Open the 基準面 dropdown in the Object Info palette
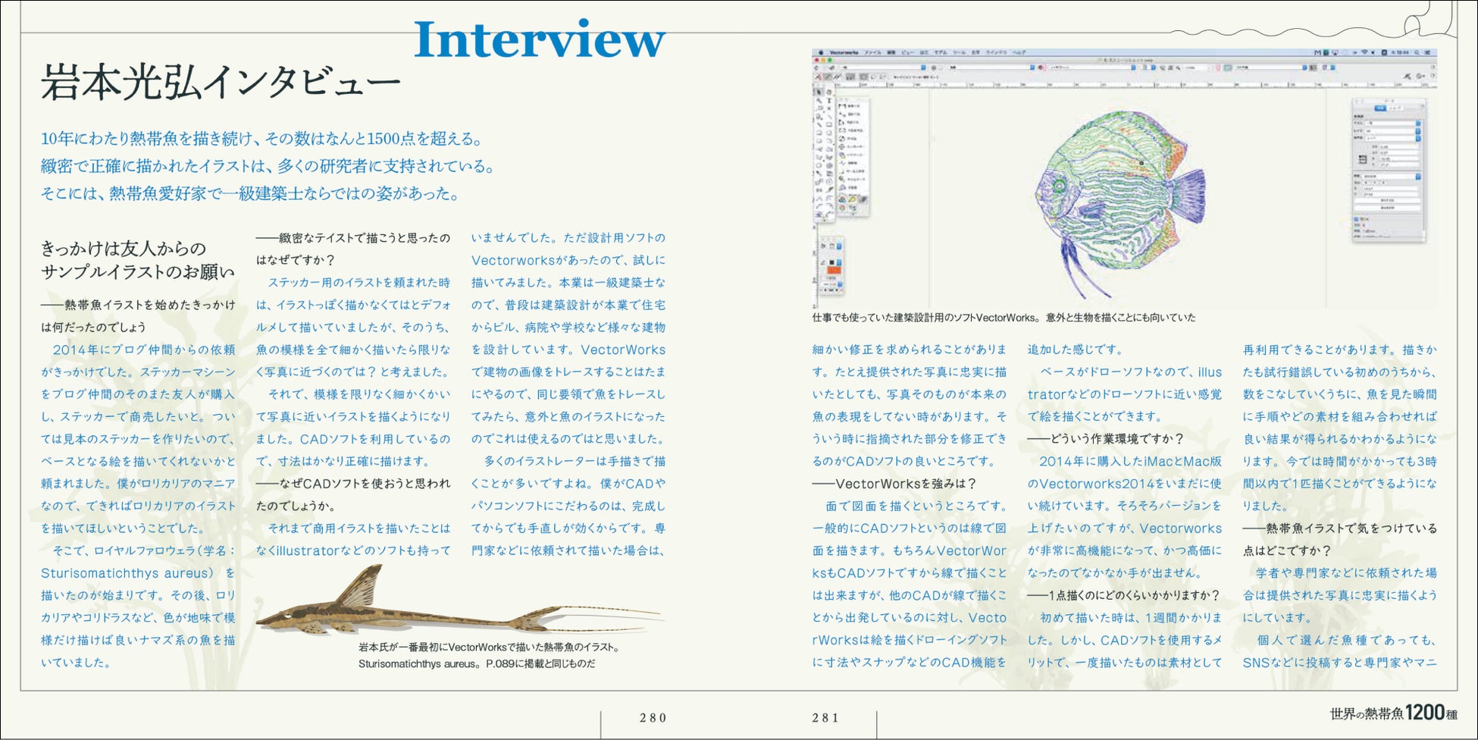The height and width of the screenshot is (740, 1478). 1392,138
